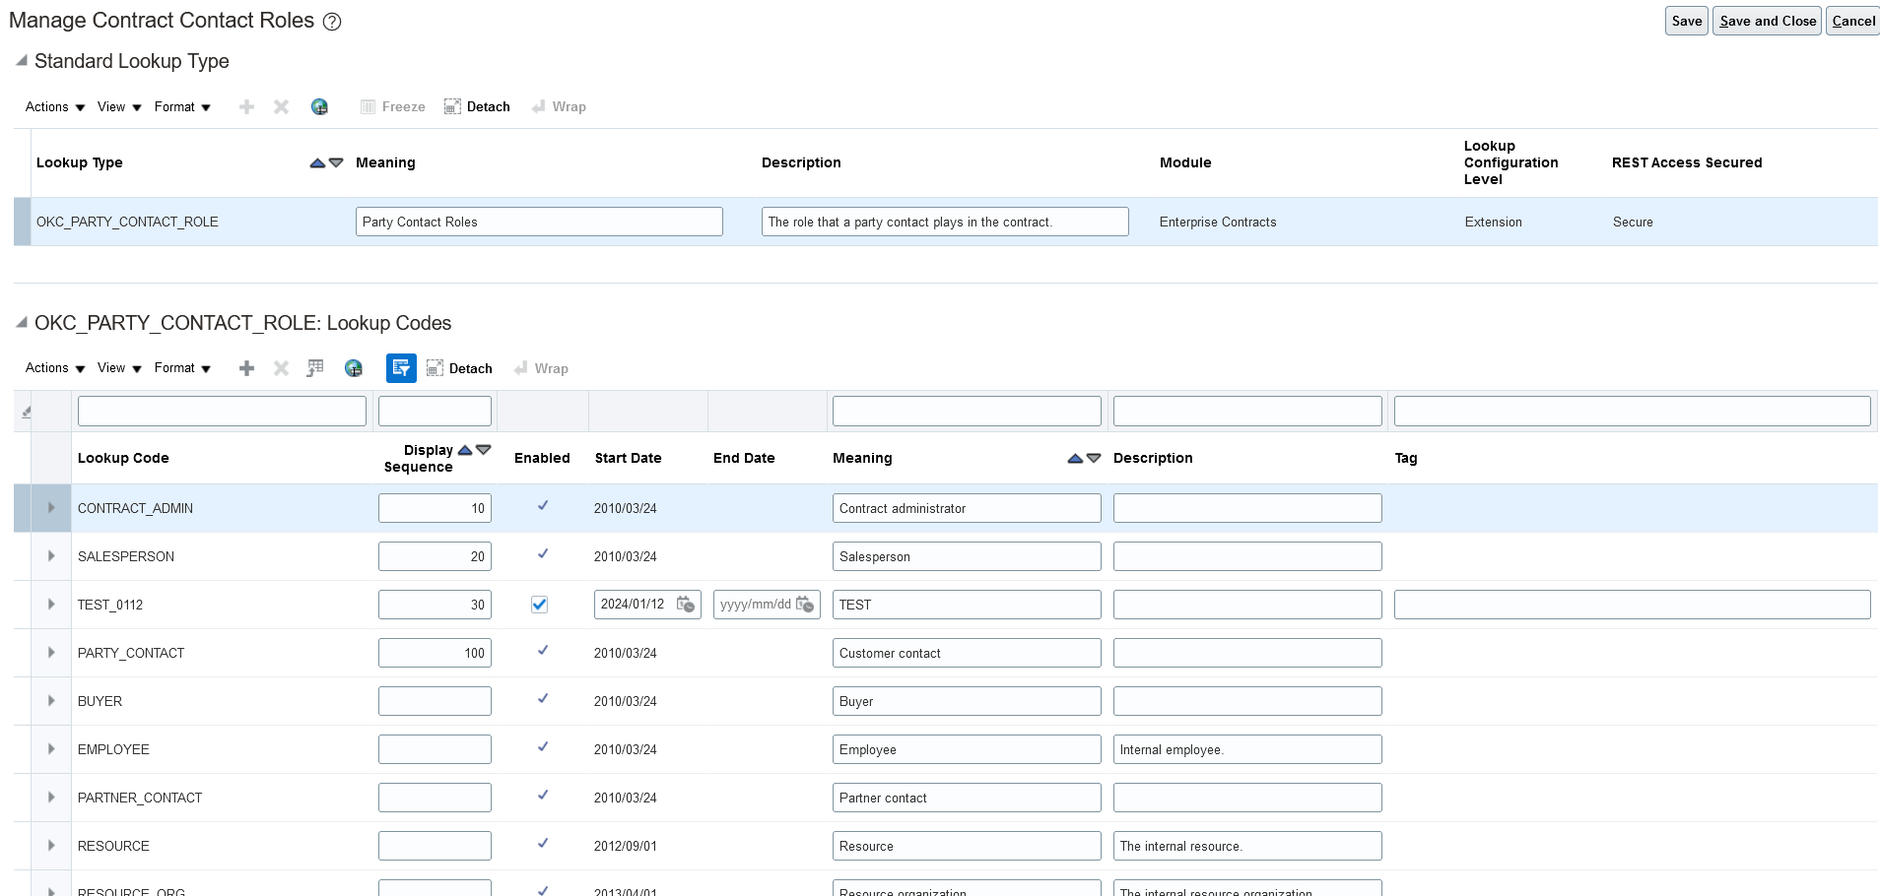Collapse Standard Lookup Type section
Image resolution: width=1880 pixels, height=896 pixels.
pos(21,61)
